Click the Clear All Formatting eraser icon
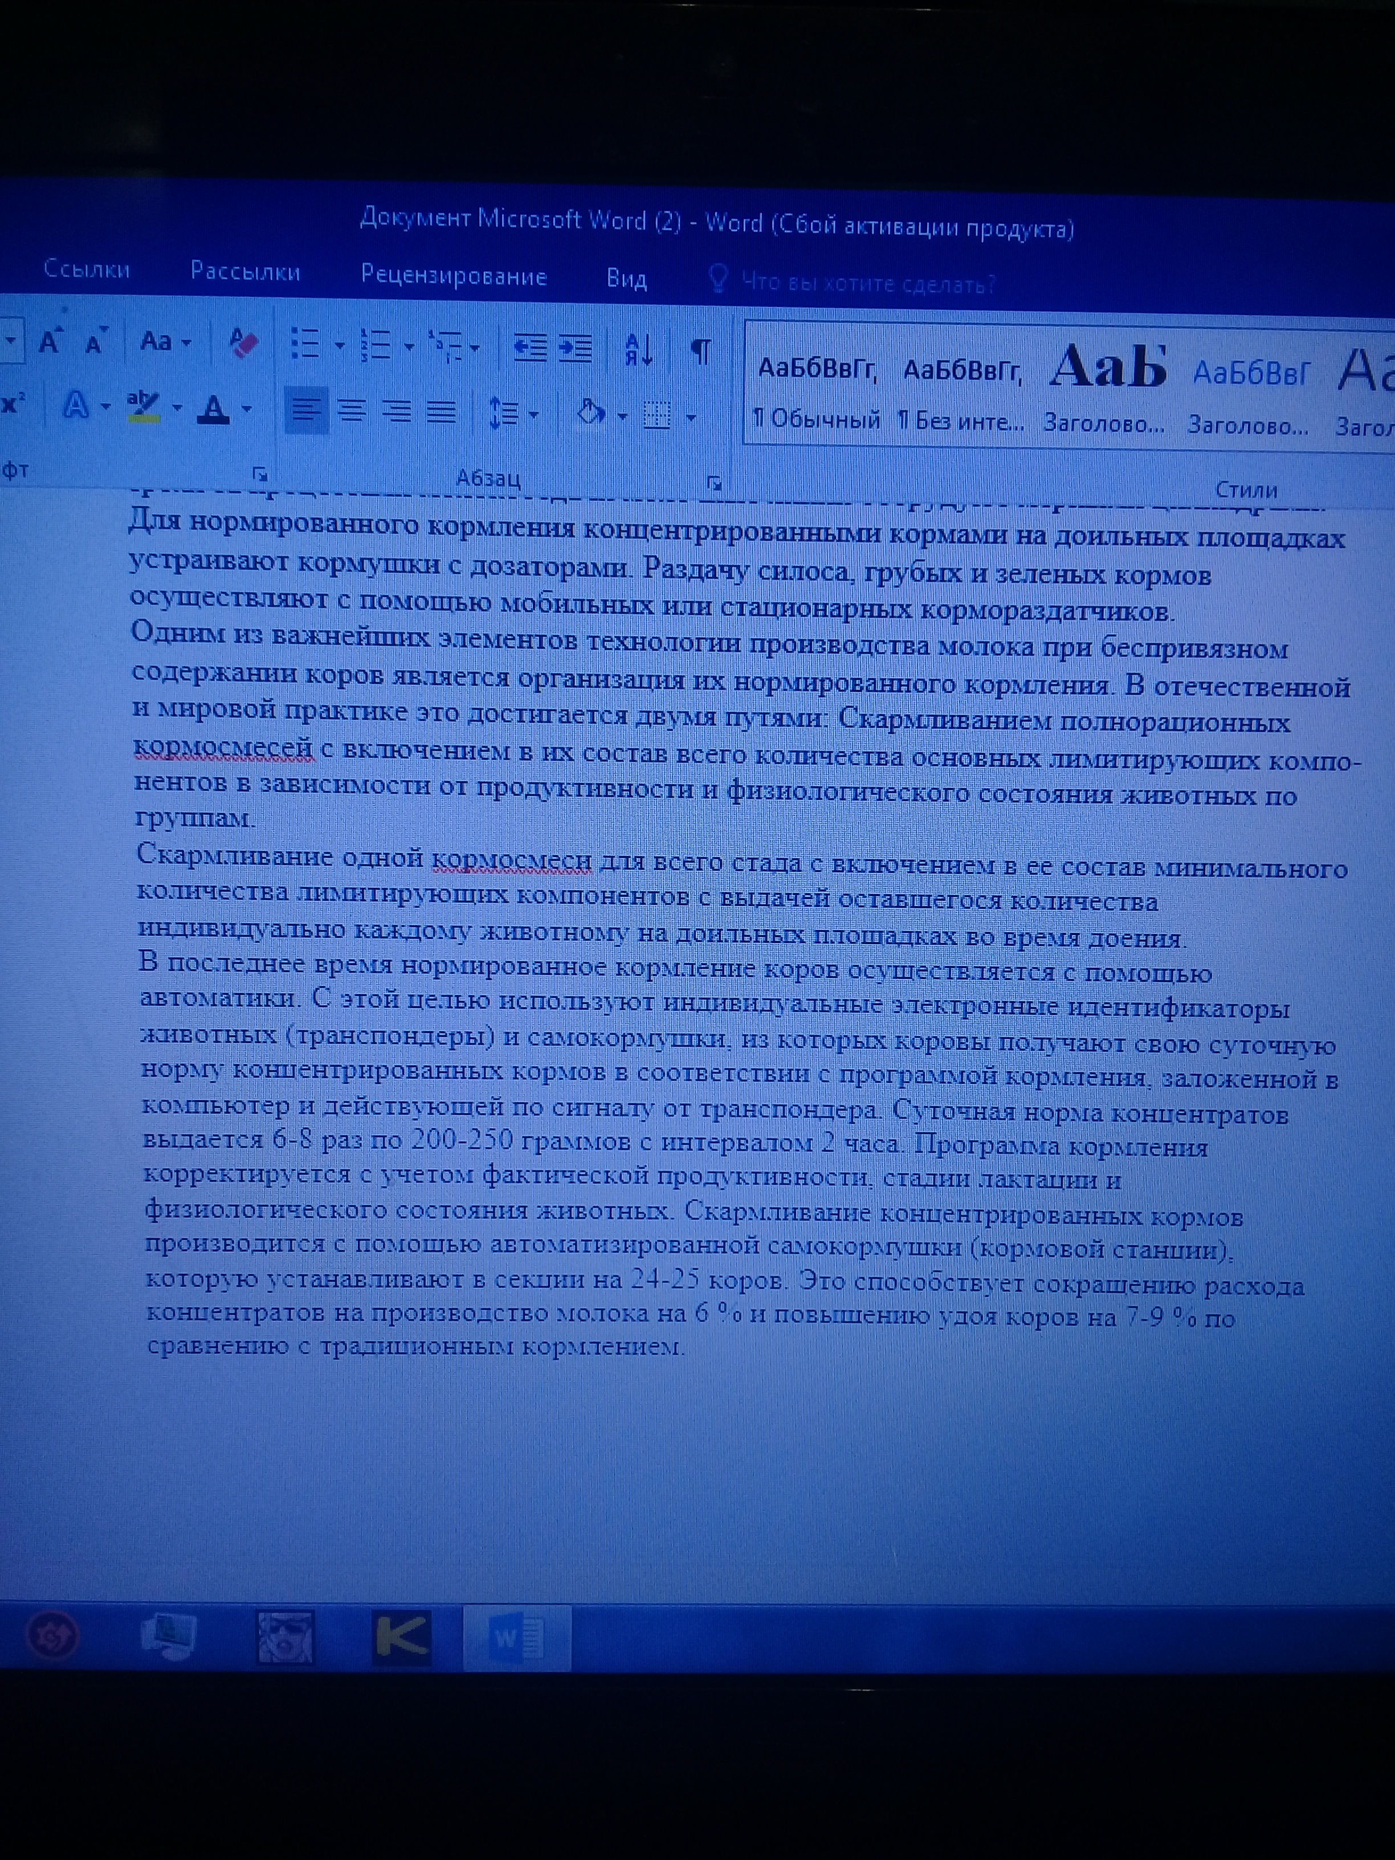The width and height of the screenshot is (1395, 1860). click(x=244, y=343)
